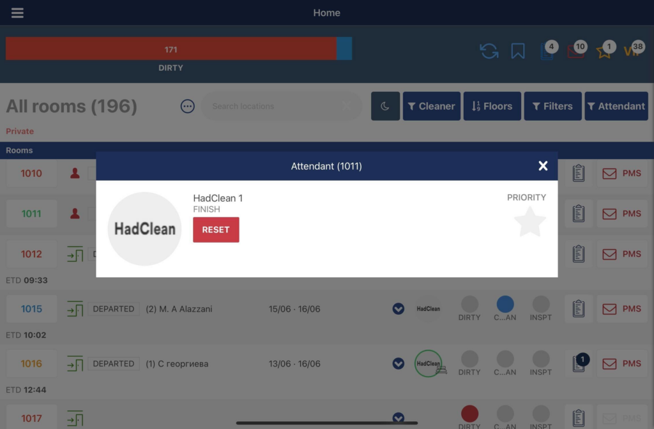
Task: Open the hamburger menu
Action: pos(17,13)
